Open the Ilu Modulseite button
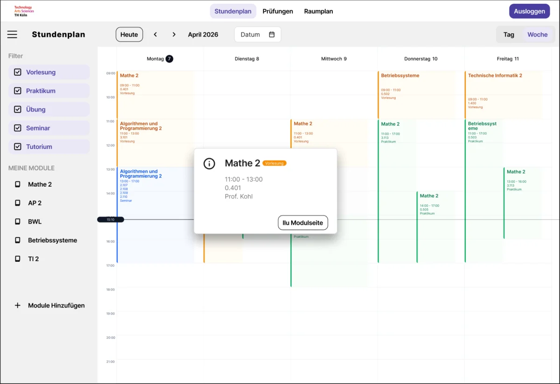The height and width of the screenshot is (384, 560). [x=303, y=223]
